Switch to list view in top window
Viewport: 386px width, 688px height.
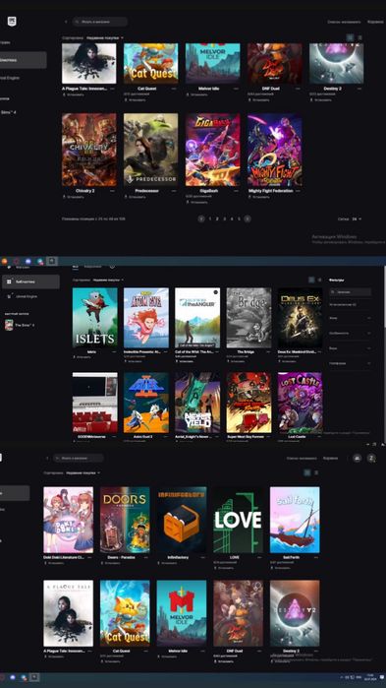(x=360, y=37)
